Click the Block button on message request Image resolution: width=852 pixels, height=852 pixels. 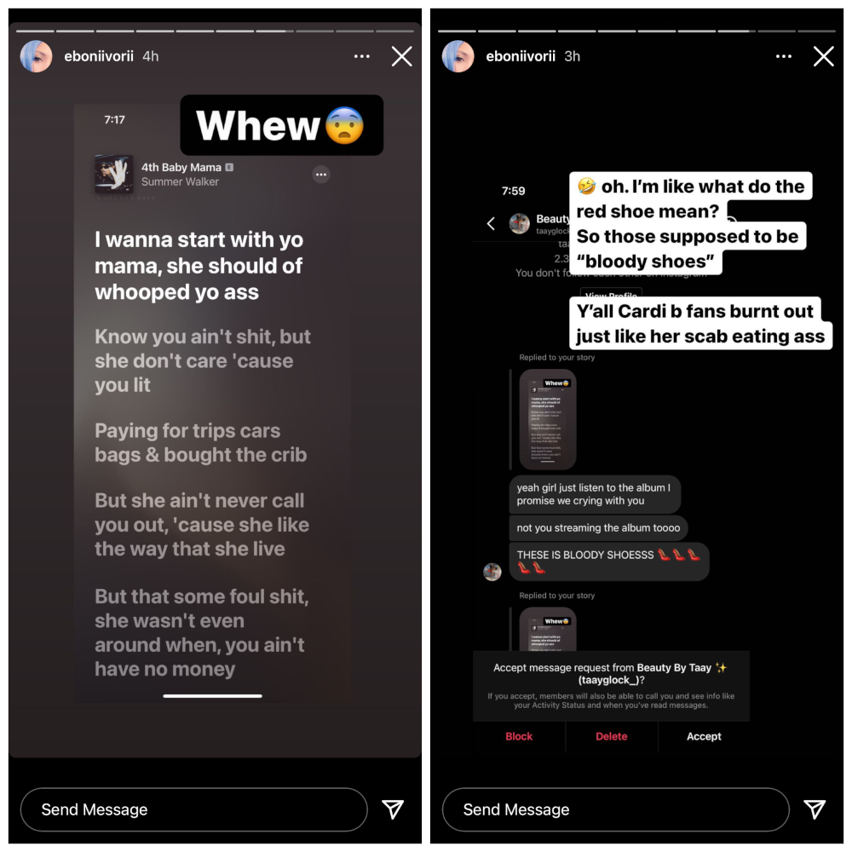point(519,736)
